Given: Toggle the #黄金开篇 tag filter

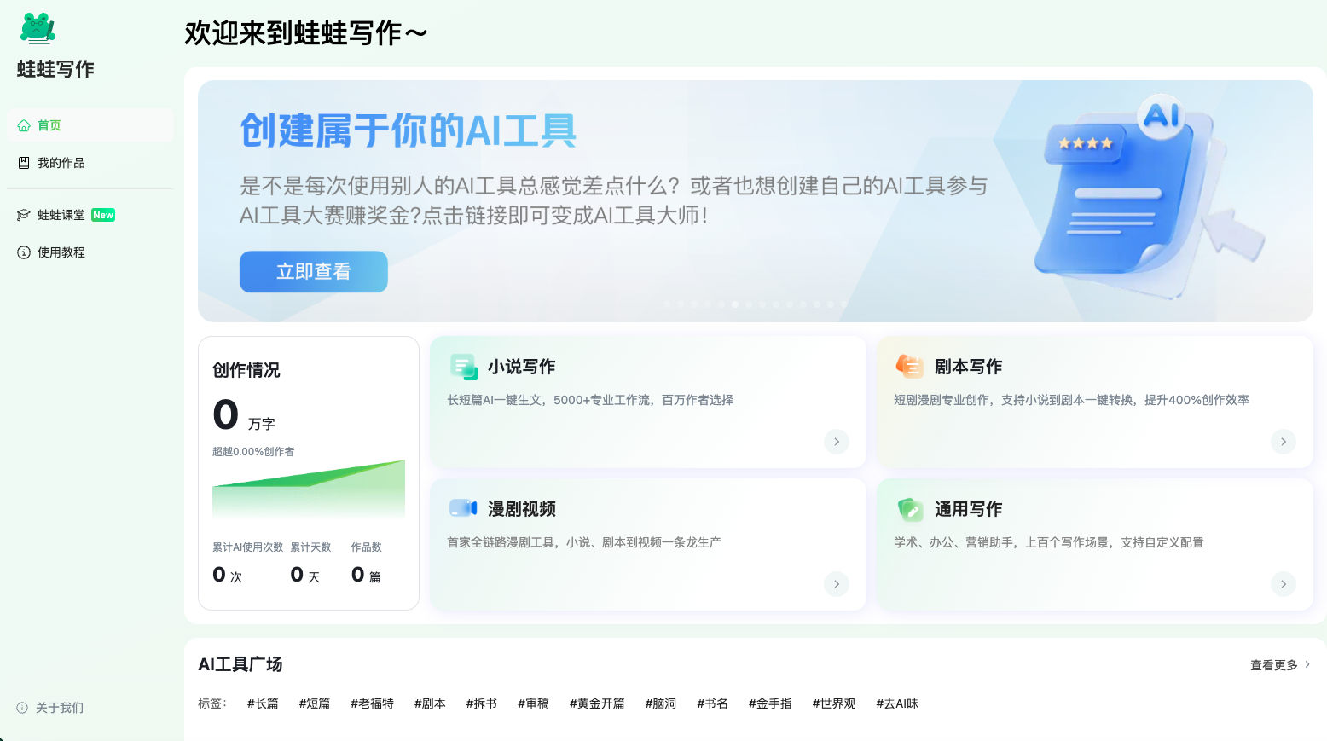Looking at the screenshot, I should 597,703.
